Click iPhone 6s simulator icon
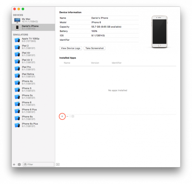192x184 pixels. [x=17, y=118]
